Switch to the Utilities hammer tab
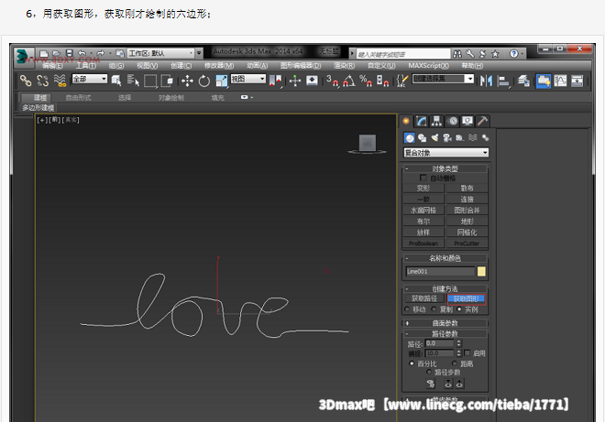This screenshot has width=605, height=422. pos(483,121)
